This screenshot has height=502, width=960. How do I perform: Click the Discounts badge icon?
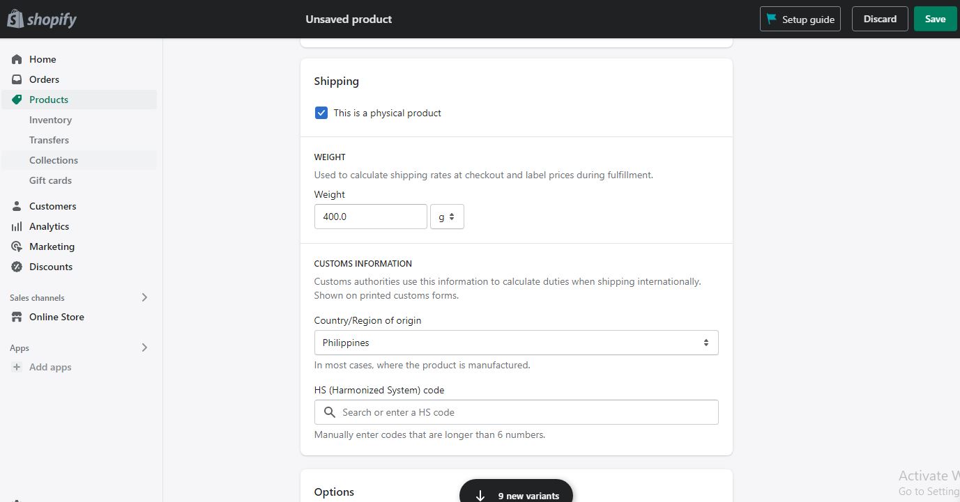click(x=17, y=267)
